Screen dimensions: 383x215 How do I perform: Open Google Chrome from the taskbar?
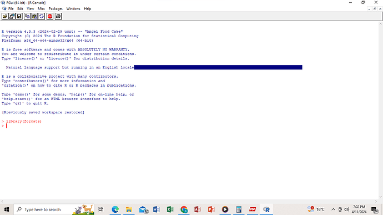pyautogui.click(x=184, y=209)
